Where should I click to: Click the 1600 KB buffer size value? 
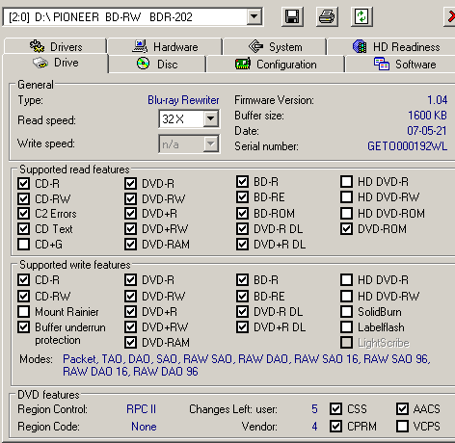pos(427,116)
